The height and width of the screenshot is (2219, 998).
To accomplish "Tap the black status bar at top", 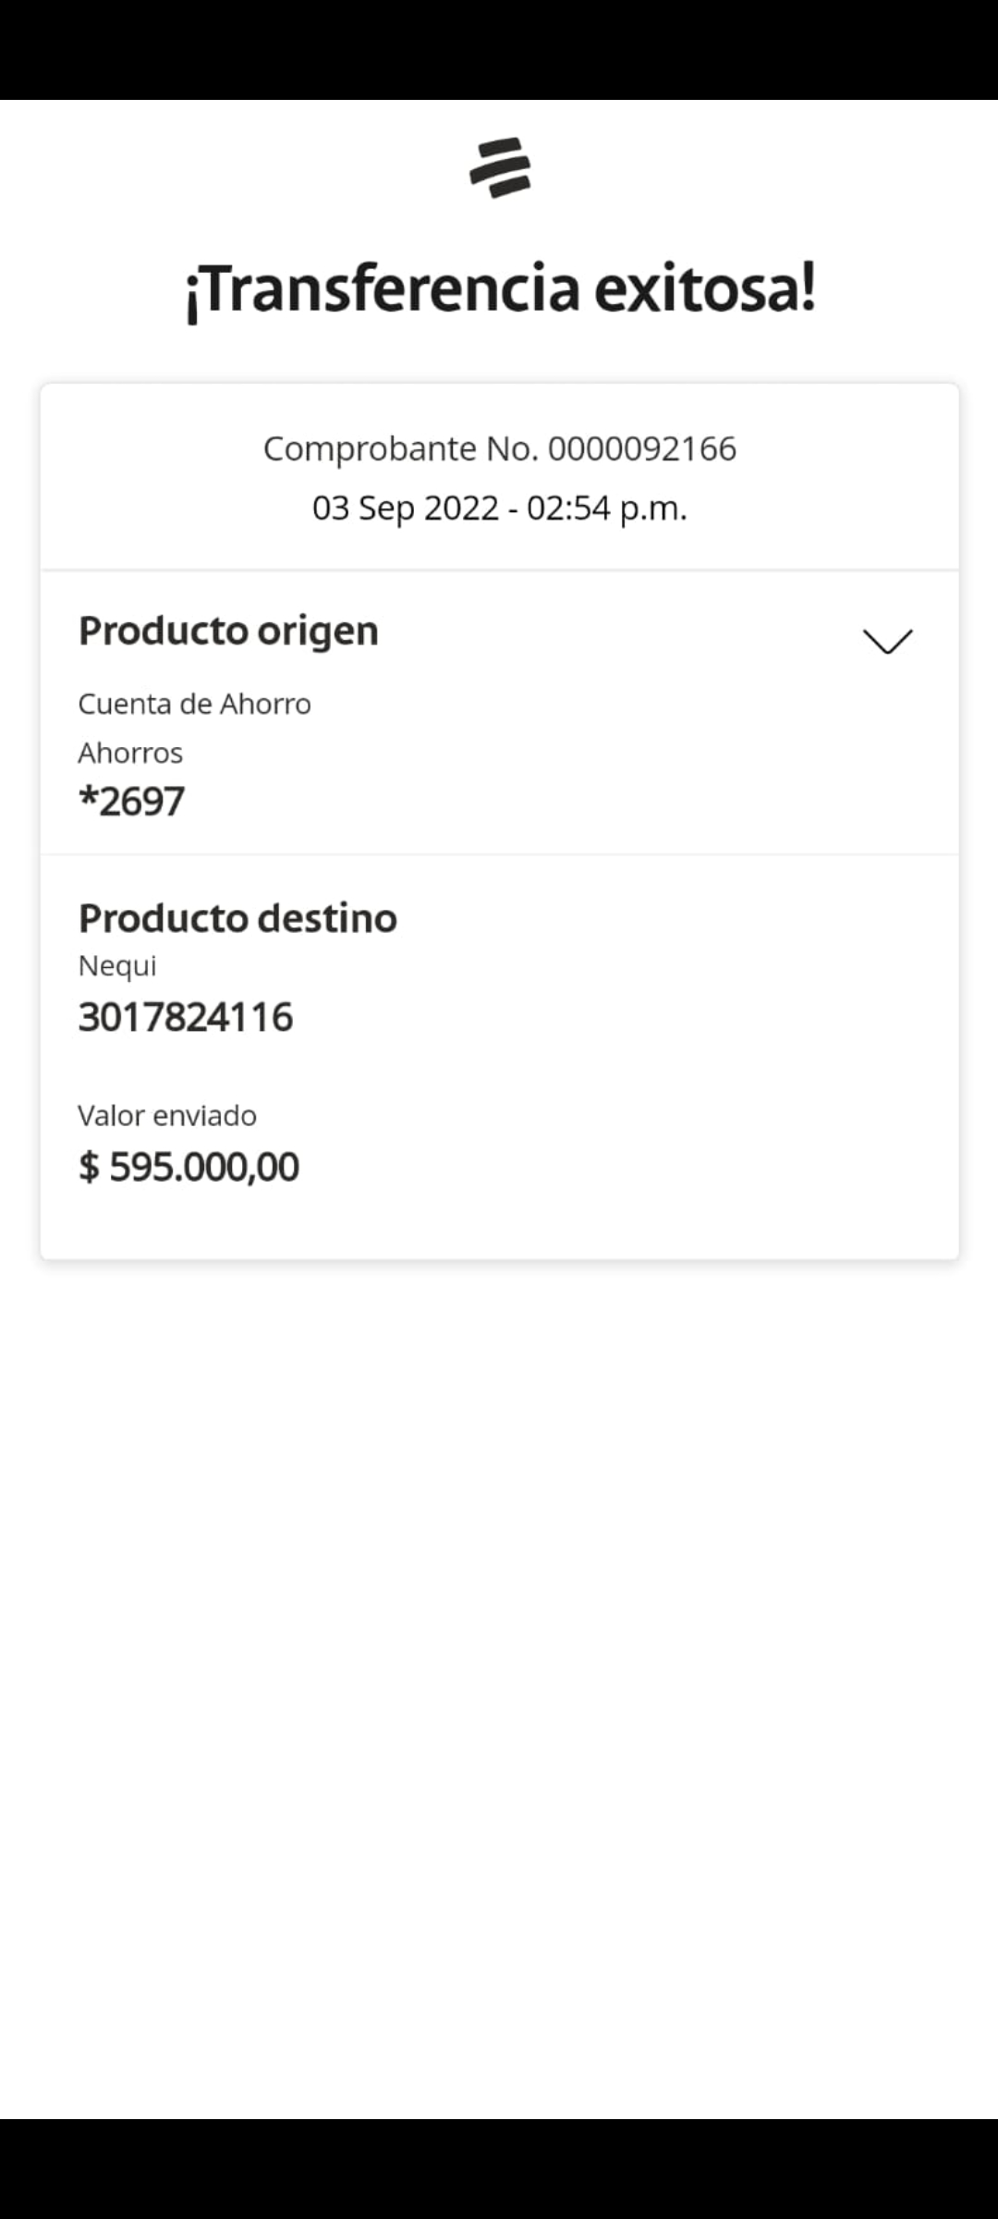I will 499,49.
